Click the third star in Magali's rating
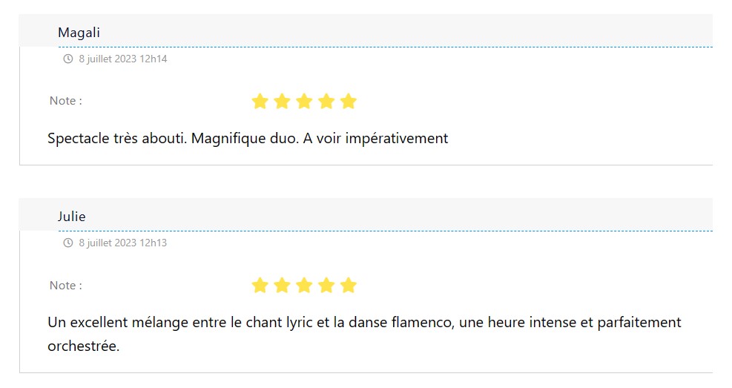This screenshot has height=388, width=732. point(304,102)
